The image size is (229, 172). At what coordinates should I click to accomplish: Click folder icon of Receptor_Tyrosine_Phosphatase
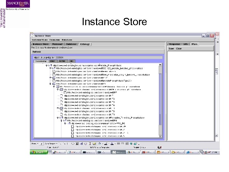(x=61, y=118)
